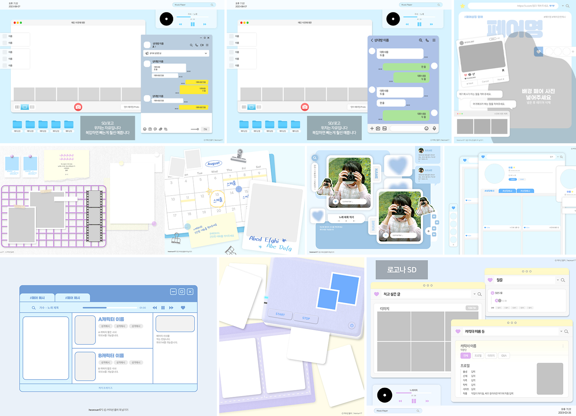Select 전체 tab in character window
Viewport: 576px width, 416px height.
pyautogui.click(x=465, y=355)
